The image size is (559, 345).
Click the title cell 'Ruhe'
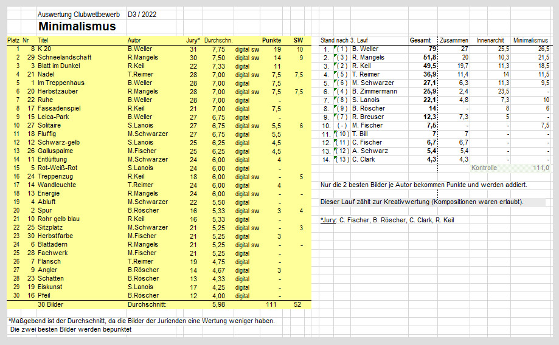tap(45, 100)
